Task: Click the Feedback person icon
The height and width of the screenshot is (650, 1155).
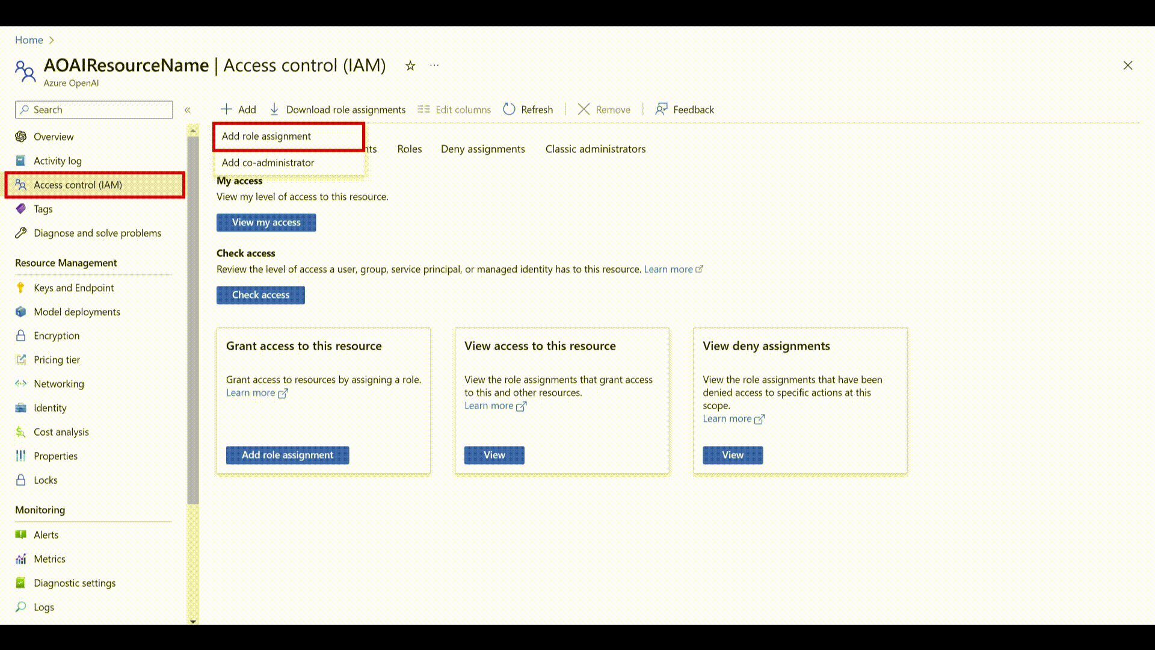Action: pyautogui.click(x=661, y=110)
